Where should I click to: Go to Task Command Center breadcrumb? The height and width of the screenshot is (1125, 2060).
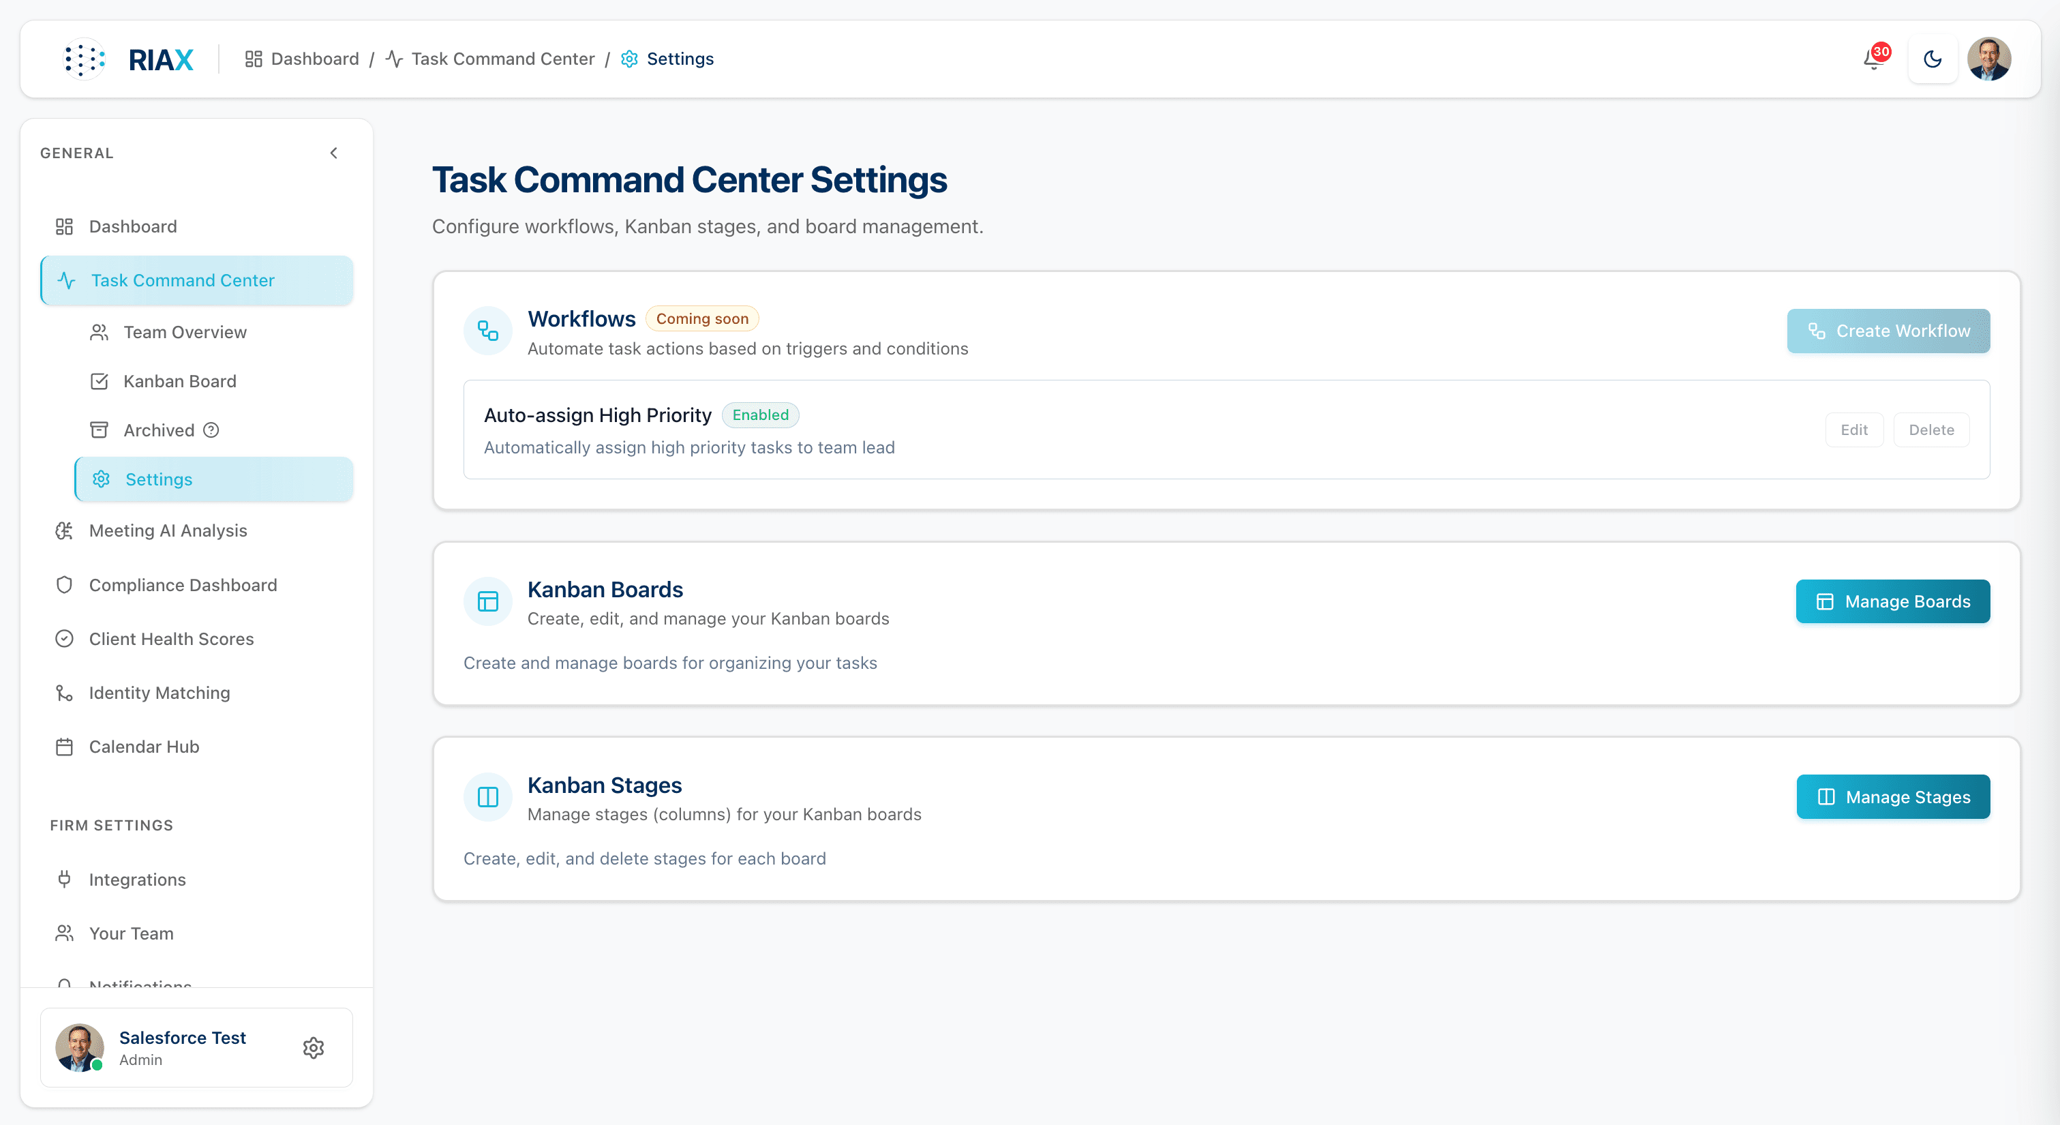503,59
